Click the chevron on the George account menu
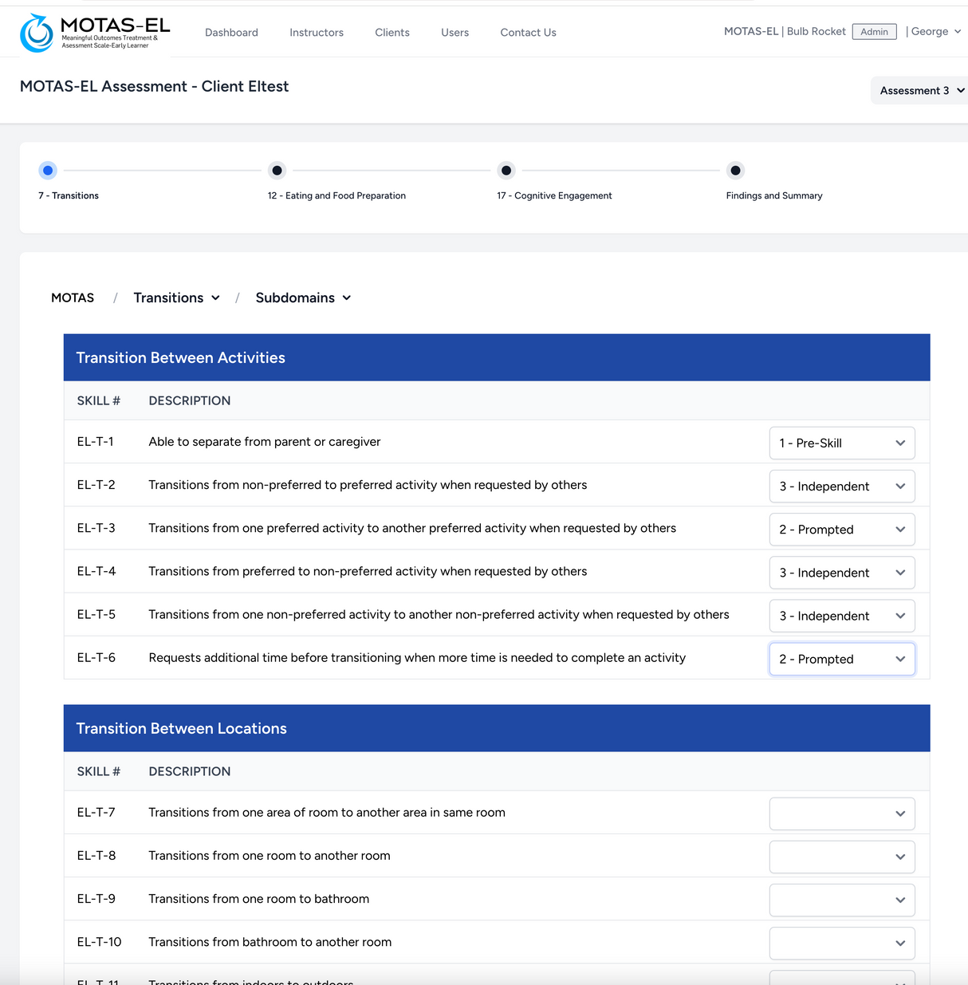This screenshot has height=985, width=968. (958, 31)
